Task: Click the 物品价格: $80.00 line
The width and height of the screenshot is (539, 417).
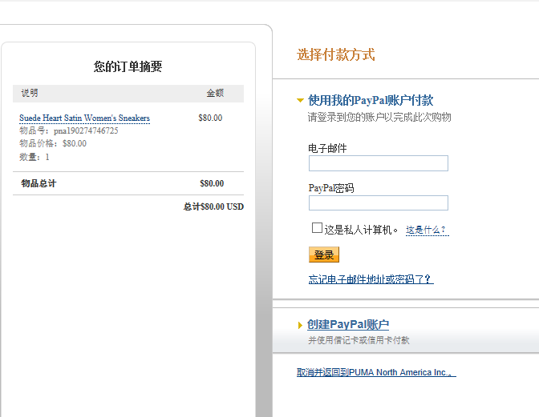Action: pos(53,143)
